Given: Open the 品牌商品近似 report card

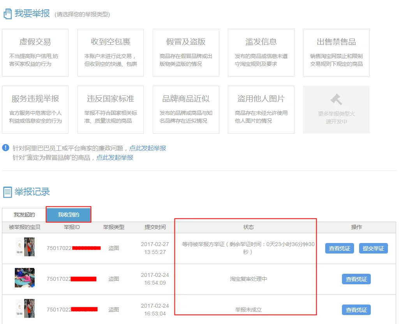Looking at the screenshot, I should point(186,109).
